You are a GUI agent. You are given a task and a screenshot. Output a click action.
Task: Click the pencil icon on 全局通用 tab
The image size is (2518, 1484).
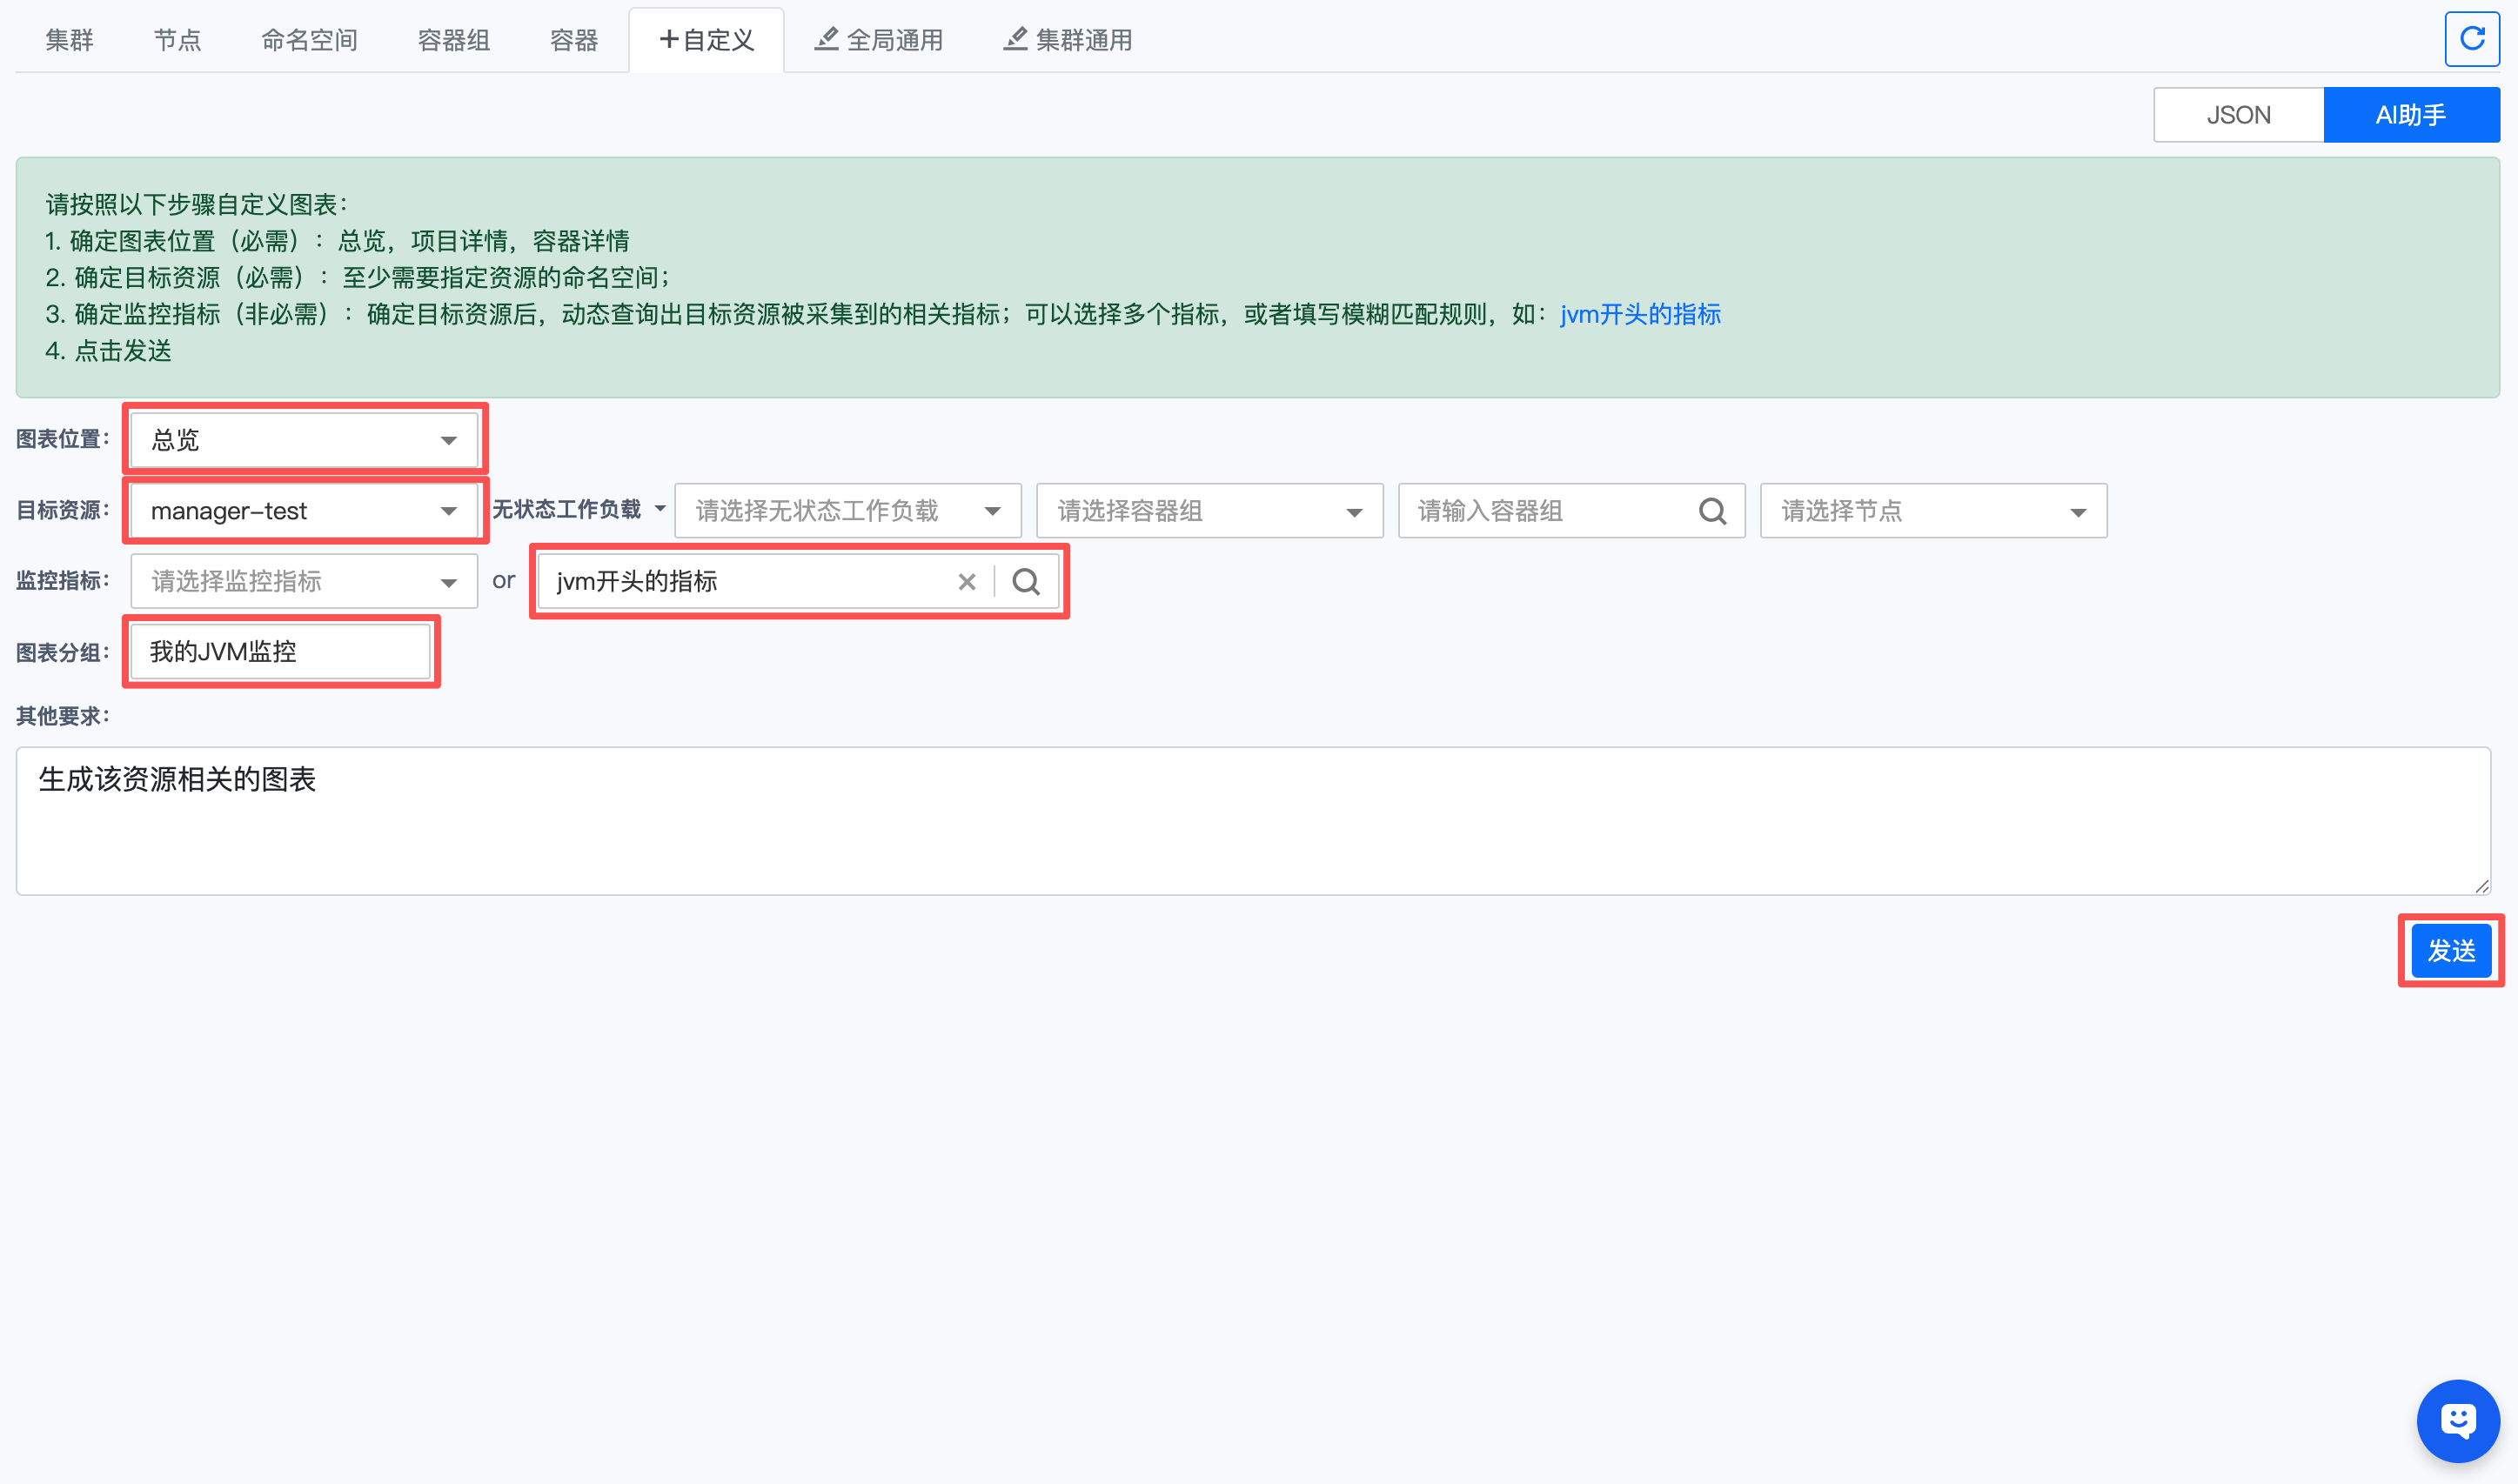[x=826, y=39]
